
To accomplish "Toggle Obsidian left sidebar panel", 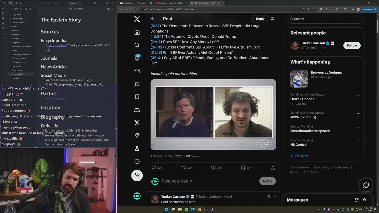I will point(3,3).
